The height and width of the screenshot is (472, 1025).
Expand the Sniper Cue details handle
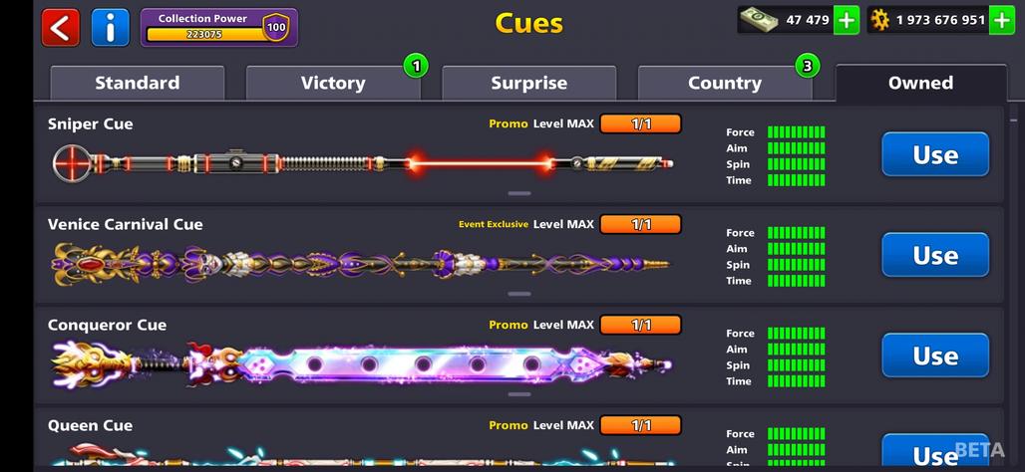519,193
